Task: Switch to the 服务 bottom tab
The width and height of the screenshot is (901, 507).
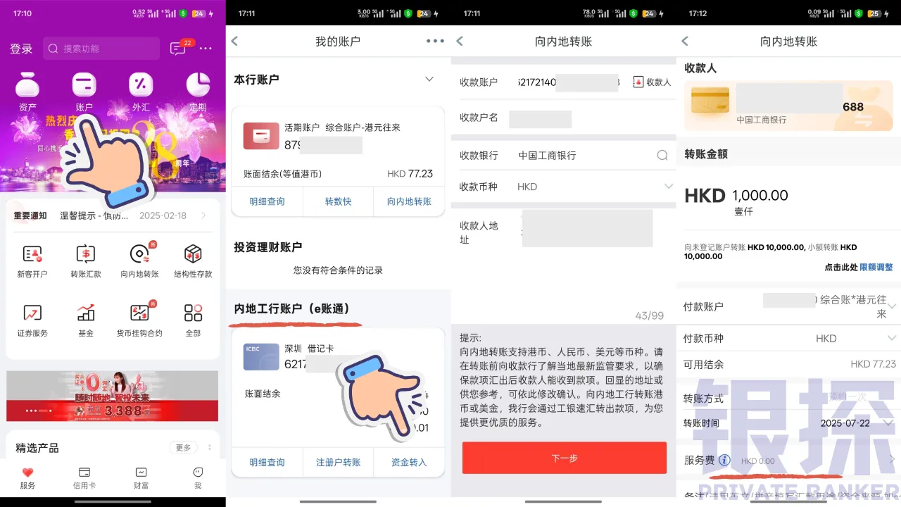Action: (x=27, y=478)
